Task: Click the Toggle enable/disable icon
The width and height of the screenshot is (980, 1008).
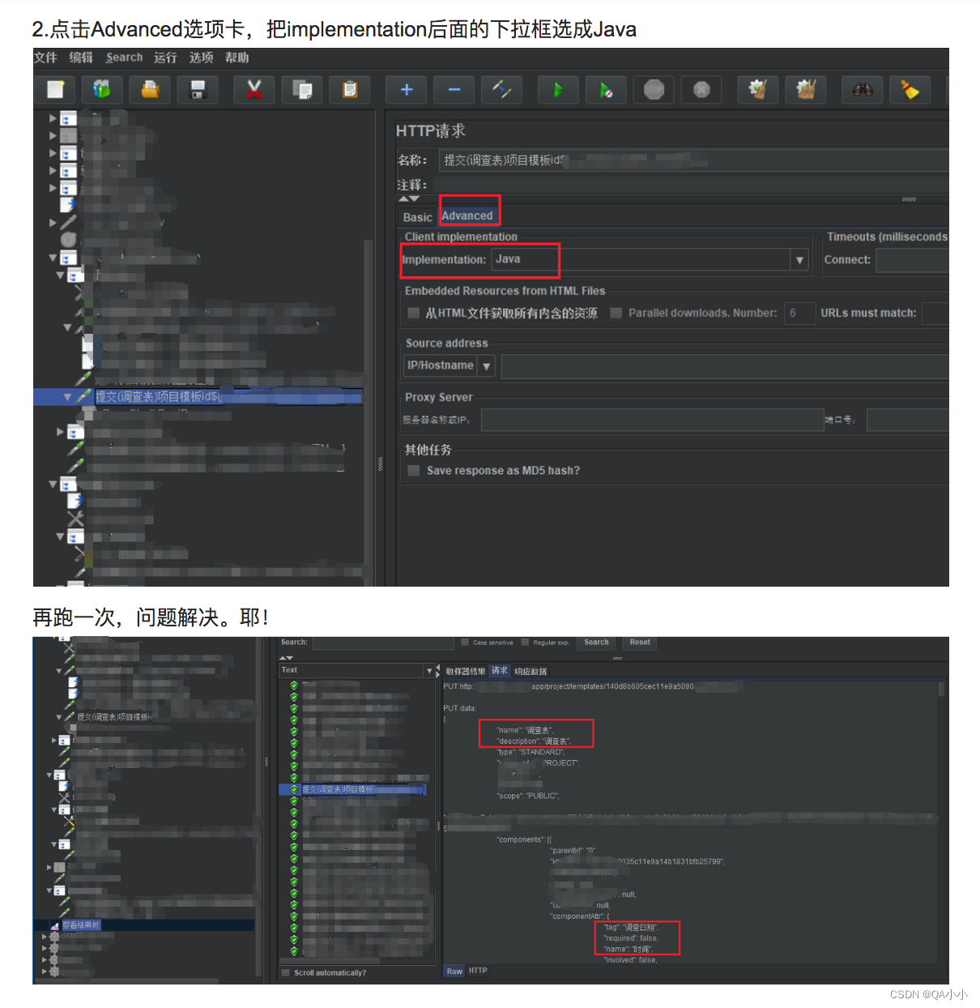Action: pyautogui.click(x=502, y=89)
